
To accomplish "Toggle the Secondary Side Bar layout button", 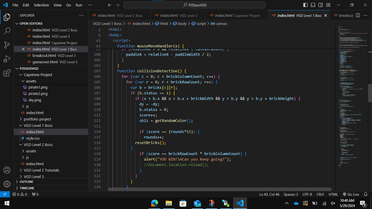I will 321,5.
